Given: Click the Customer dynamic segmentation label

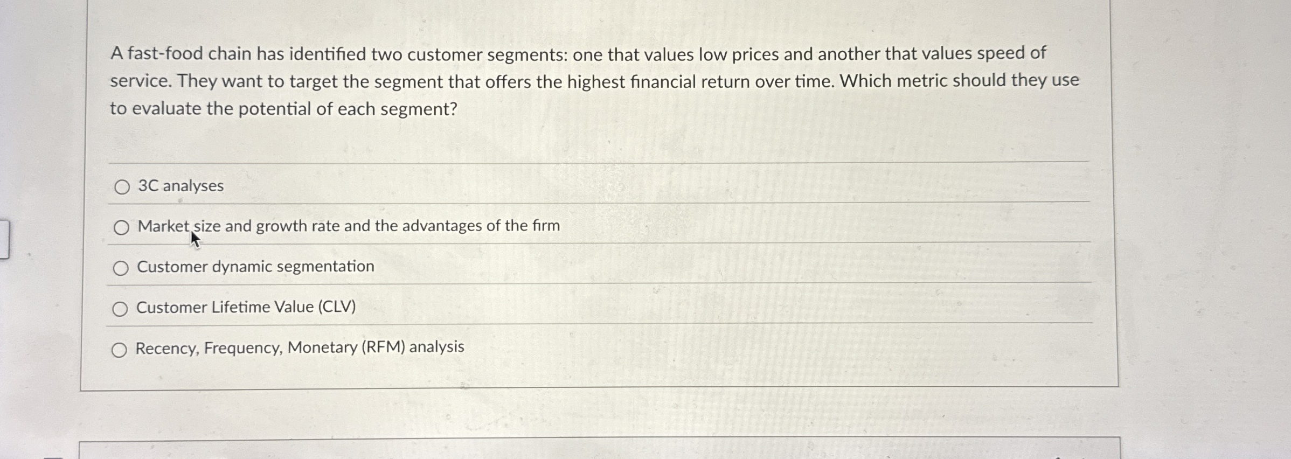Looking at the screenshot, I should pos(256,267).
